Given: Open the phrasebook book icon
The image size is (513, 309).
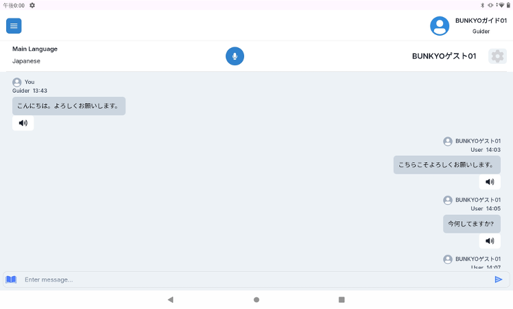Looking at the screenshot, I should tap(11, 279).
